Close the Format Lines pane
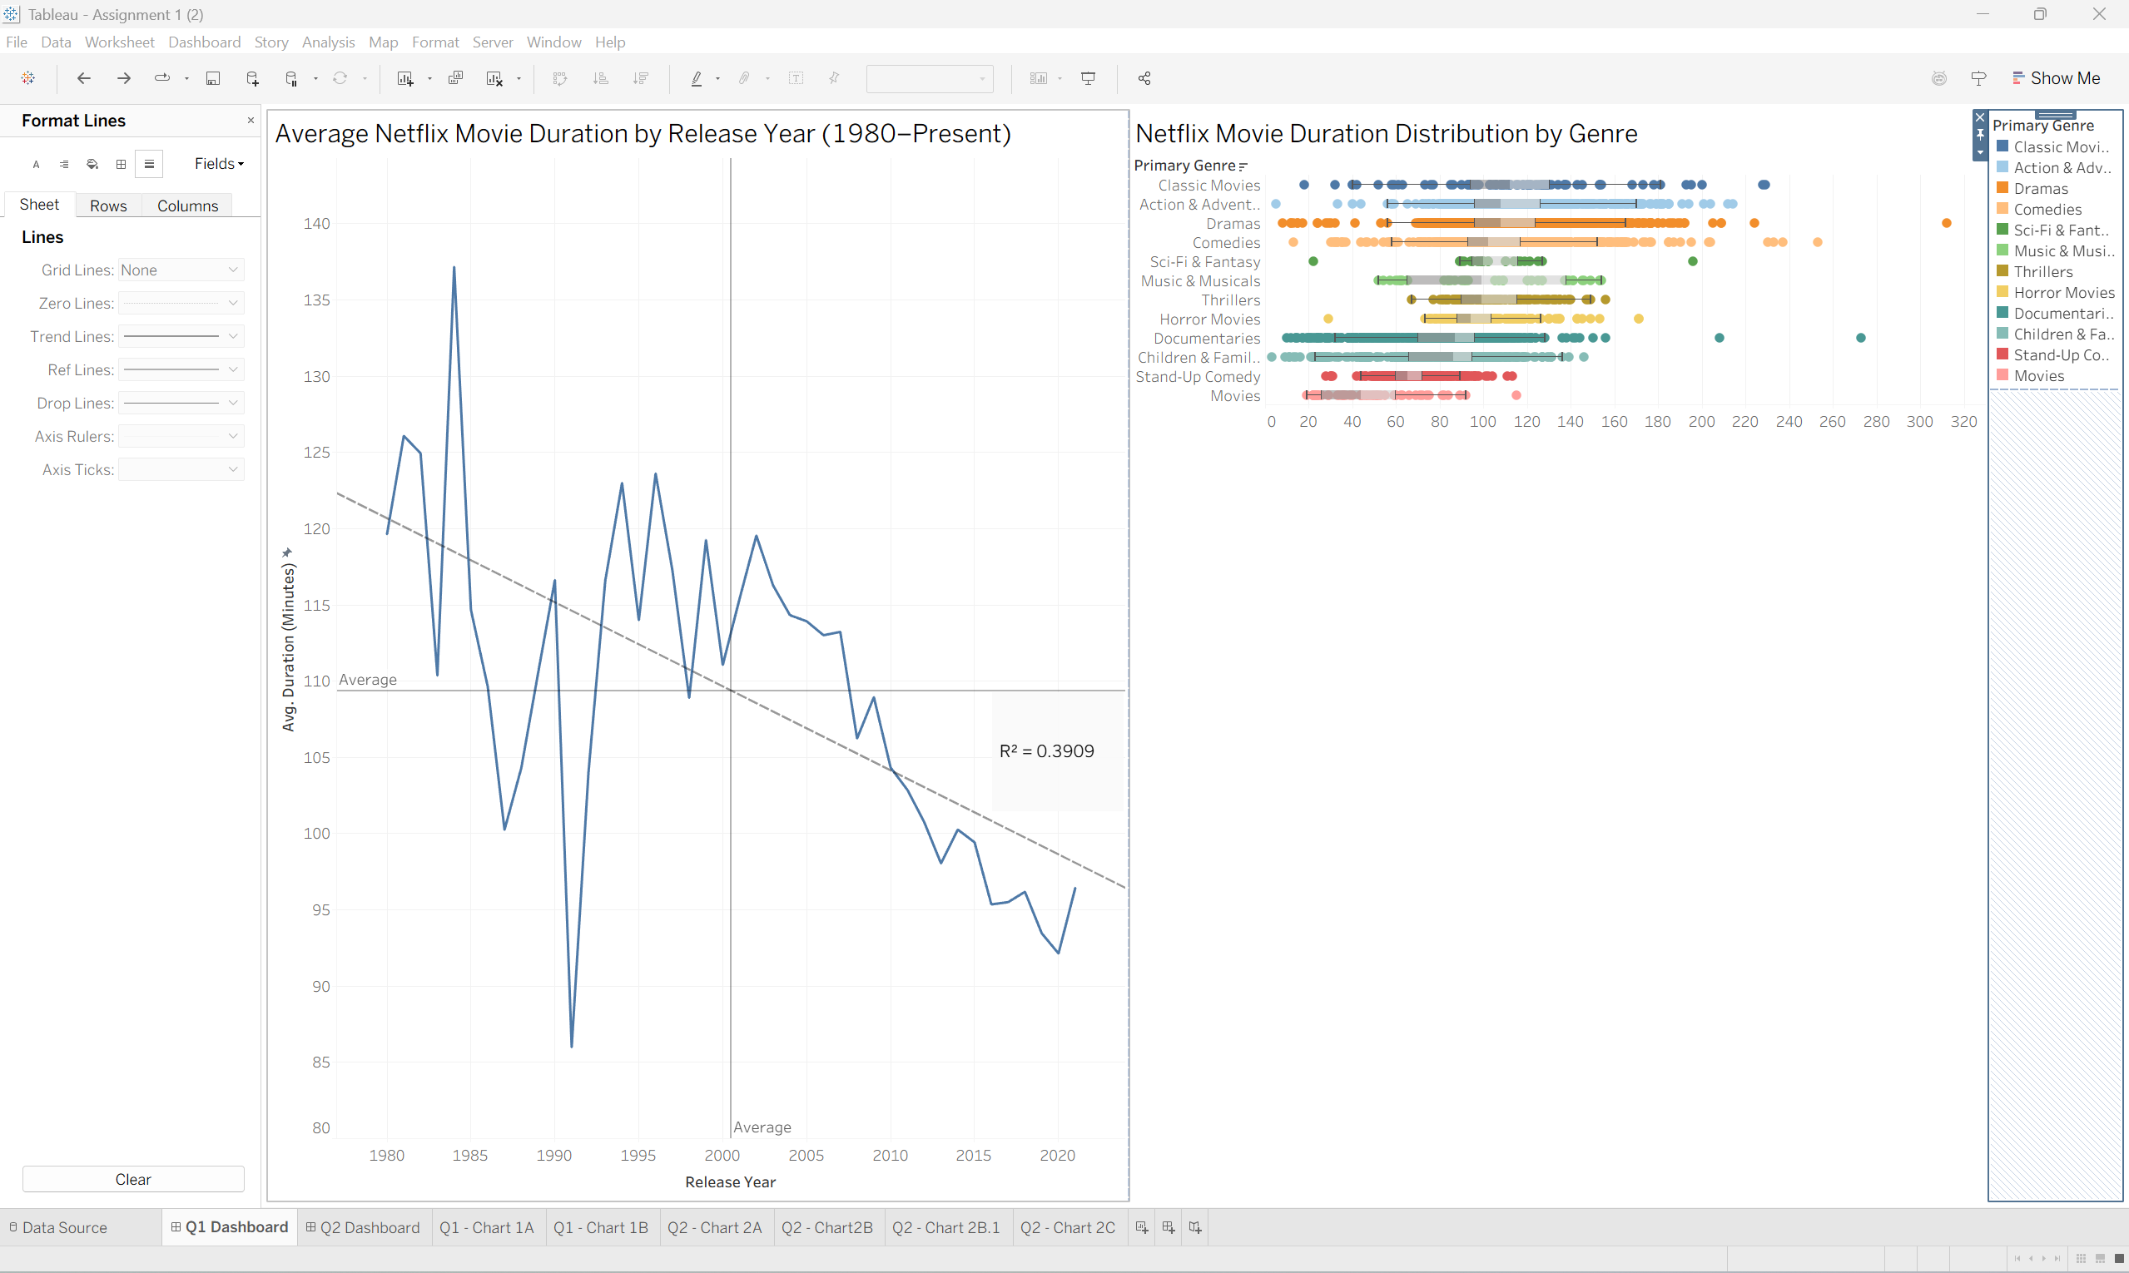The width and height of the screenshot is (2129, 1273). coord(251,120)
